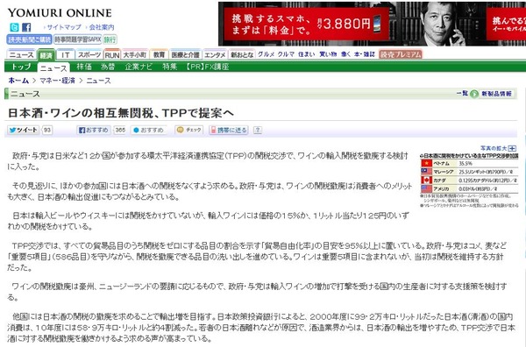This screenshot has height=347, width=526.
Task: Click the YOMIURI ONLINE logo
Action: tap(60, 13)
